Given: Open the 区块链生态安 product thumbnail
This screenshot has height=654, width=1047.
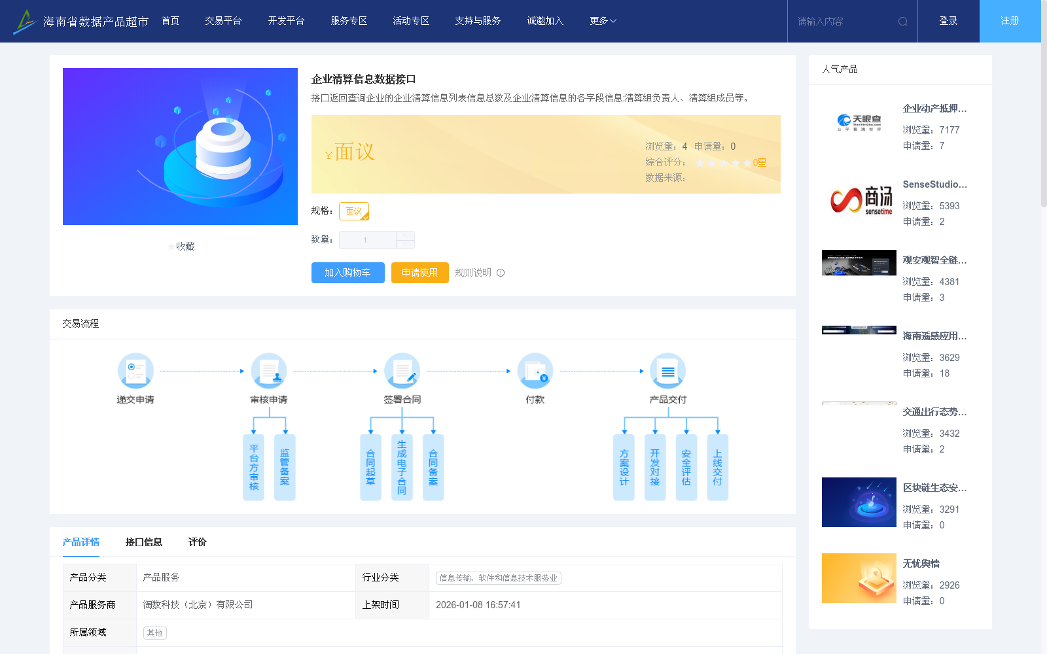Looking at the screenshot, I should (x=859, y=502).
